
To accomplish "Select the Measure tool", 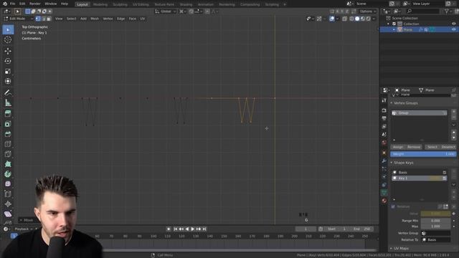I will (8, 102).
